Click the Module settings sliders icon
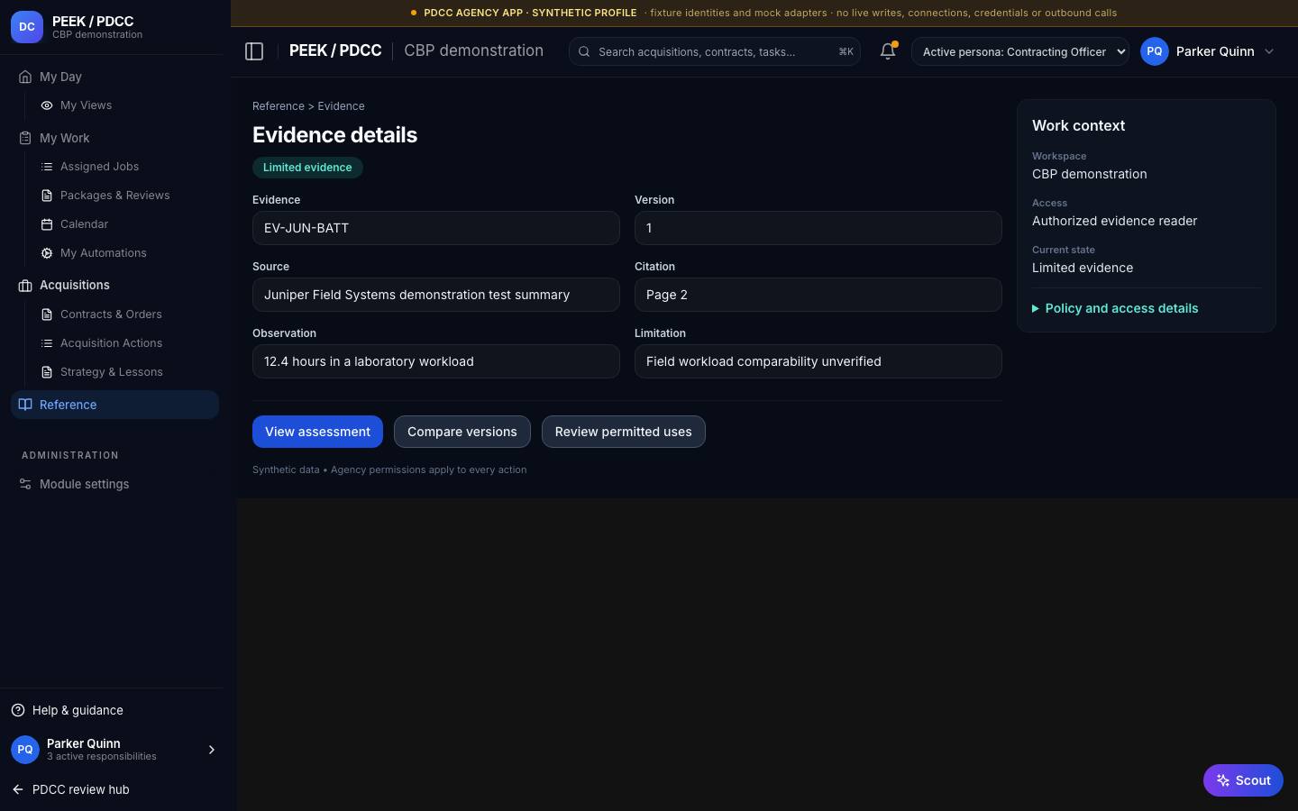Viewport: 1298px width, 811px height. click(25, 484)
